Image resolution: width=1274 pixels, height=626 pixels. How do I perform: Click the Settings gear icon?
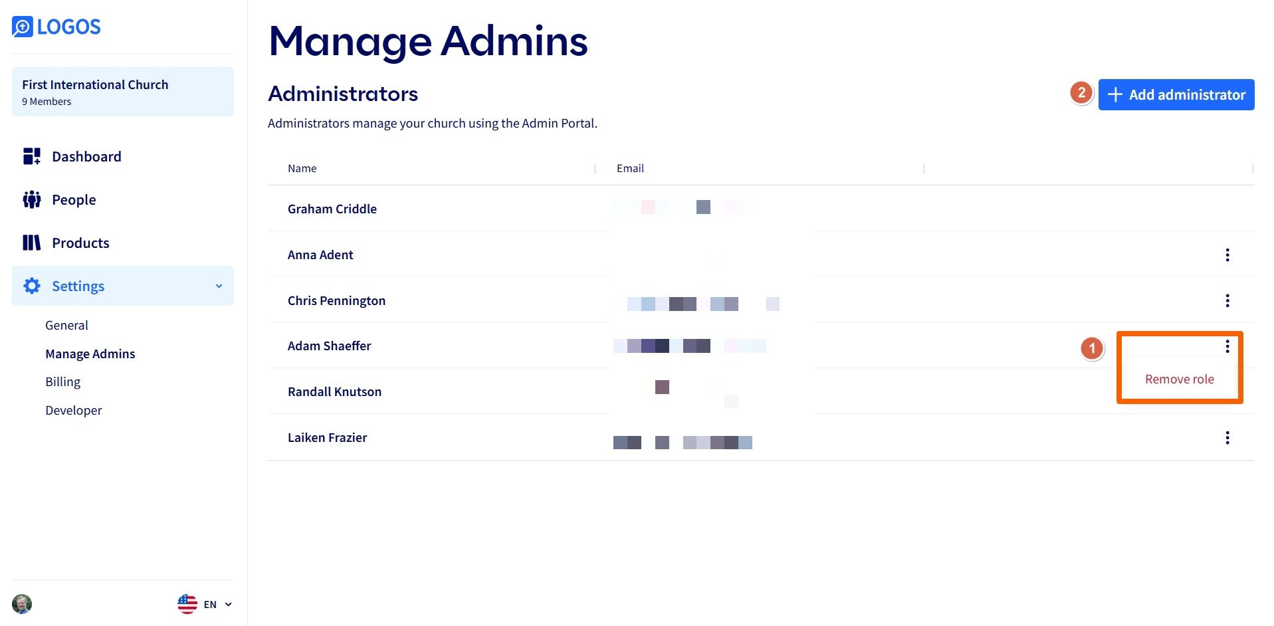(31, 286)
